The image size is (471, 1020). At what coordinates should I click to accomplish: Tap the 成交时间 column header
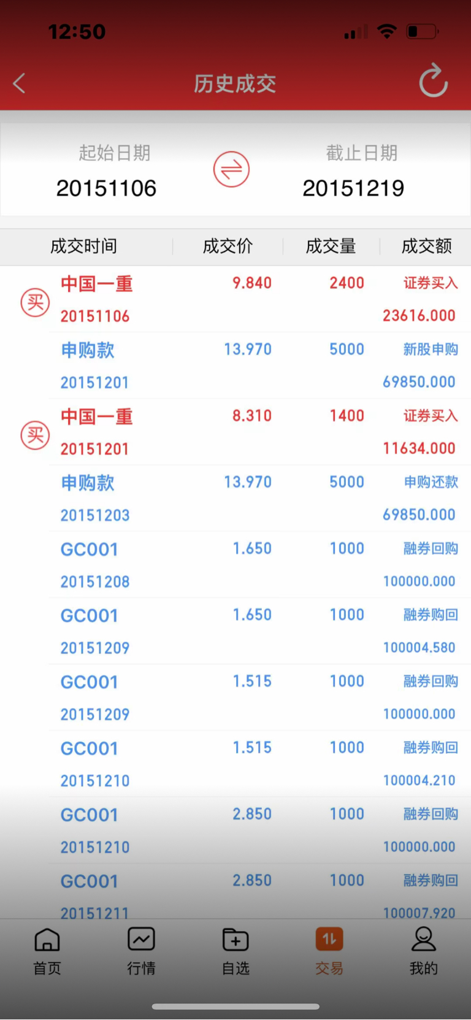(x=84, y=247)
